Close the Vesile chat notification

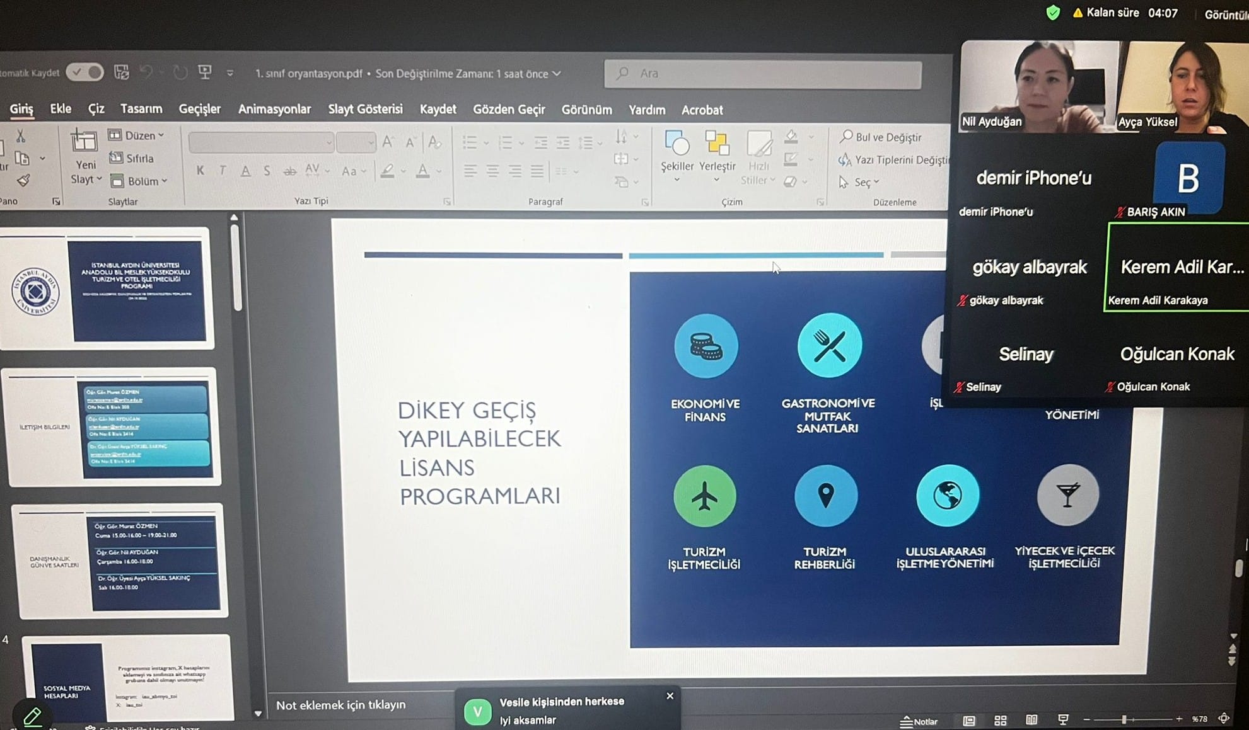point(670,696)
